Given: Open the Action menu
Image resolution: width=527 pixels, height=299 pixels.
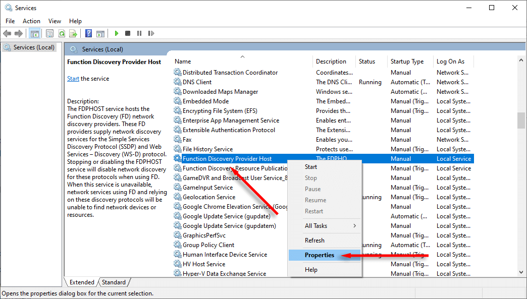Looking at the screenshot, I should pos(31,21).
